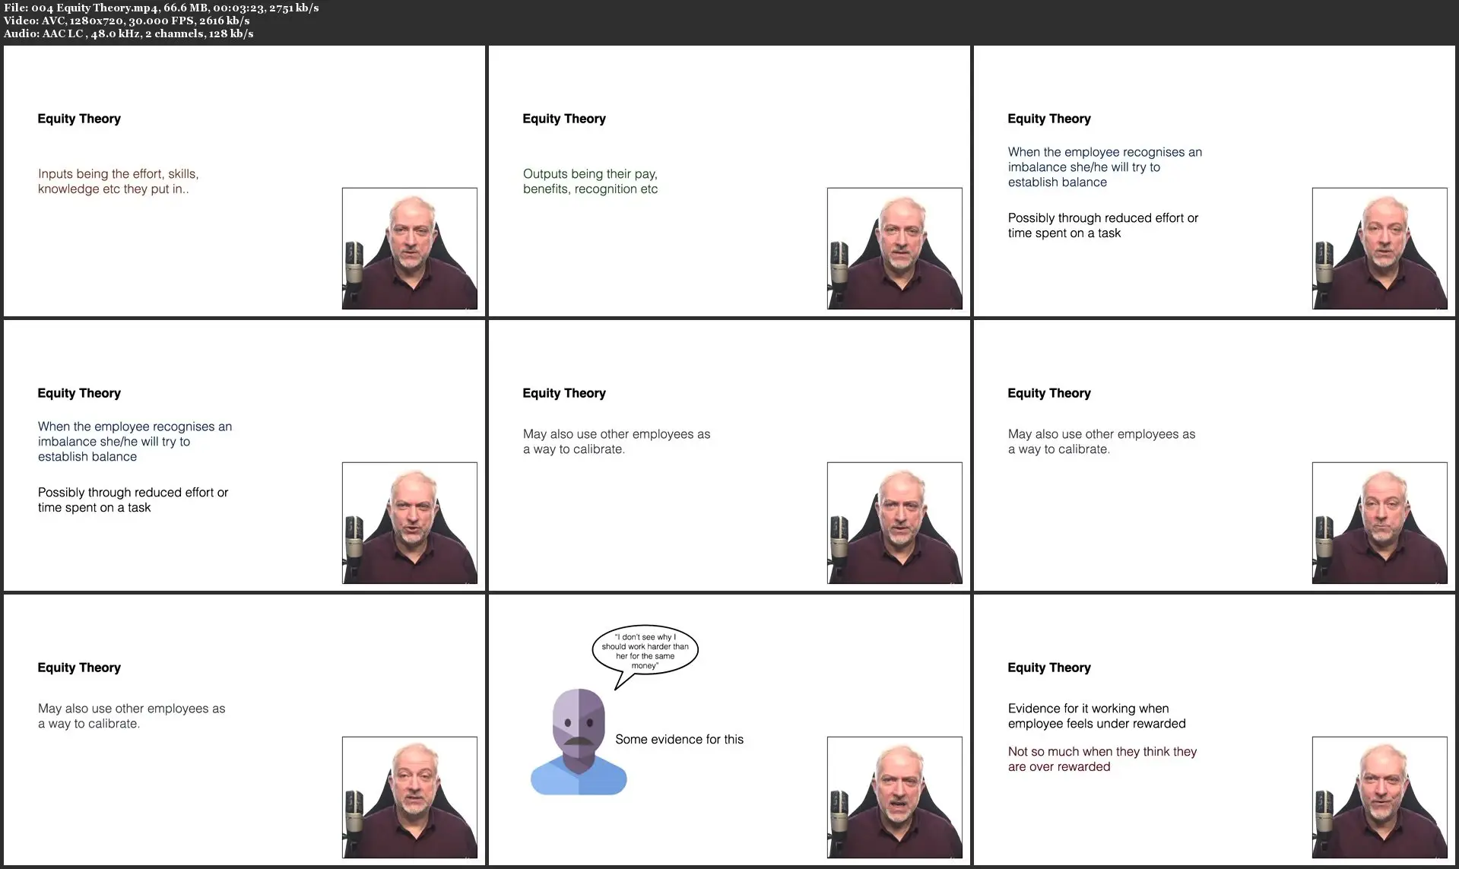Click the 'Some evidence for this' text
This screenshot has height=869, width=1459.
679,739
